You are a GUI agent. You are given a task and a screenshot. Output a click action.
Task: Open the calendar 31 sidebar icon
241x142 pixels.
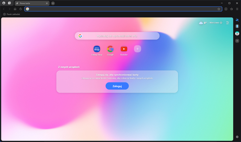pos(237,33)
